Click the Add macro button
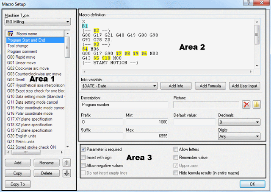 18,163
